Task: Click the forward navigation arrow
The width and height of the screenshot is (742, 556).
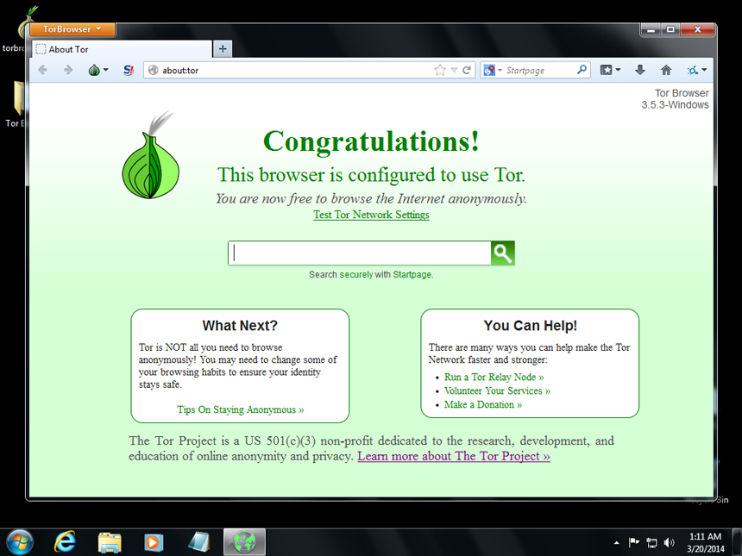Action: point(69,70)
